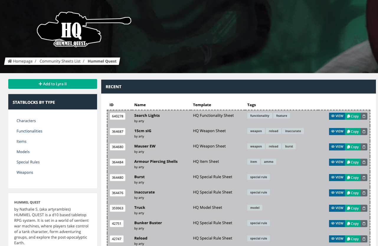Click the clipboard icon on the Truck row
378x246 pixels.
[x=364, y=208]
